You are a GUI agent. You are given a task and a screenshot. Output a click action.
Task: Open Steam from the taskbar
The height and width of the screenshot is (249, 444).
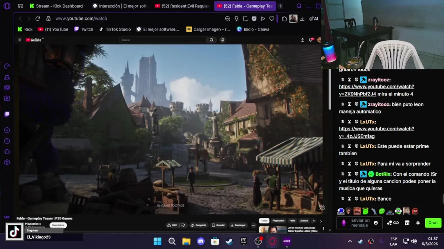229,241
